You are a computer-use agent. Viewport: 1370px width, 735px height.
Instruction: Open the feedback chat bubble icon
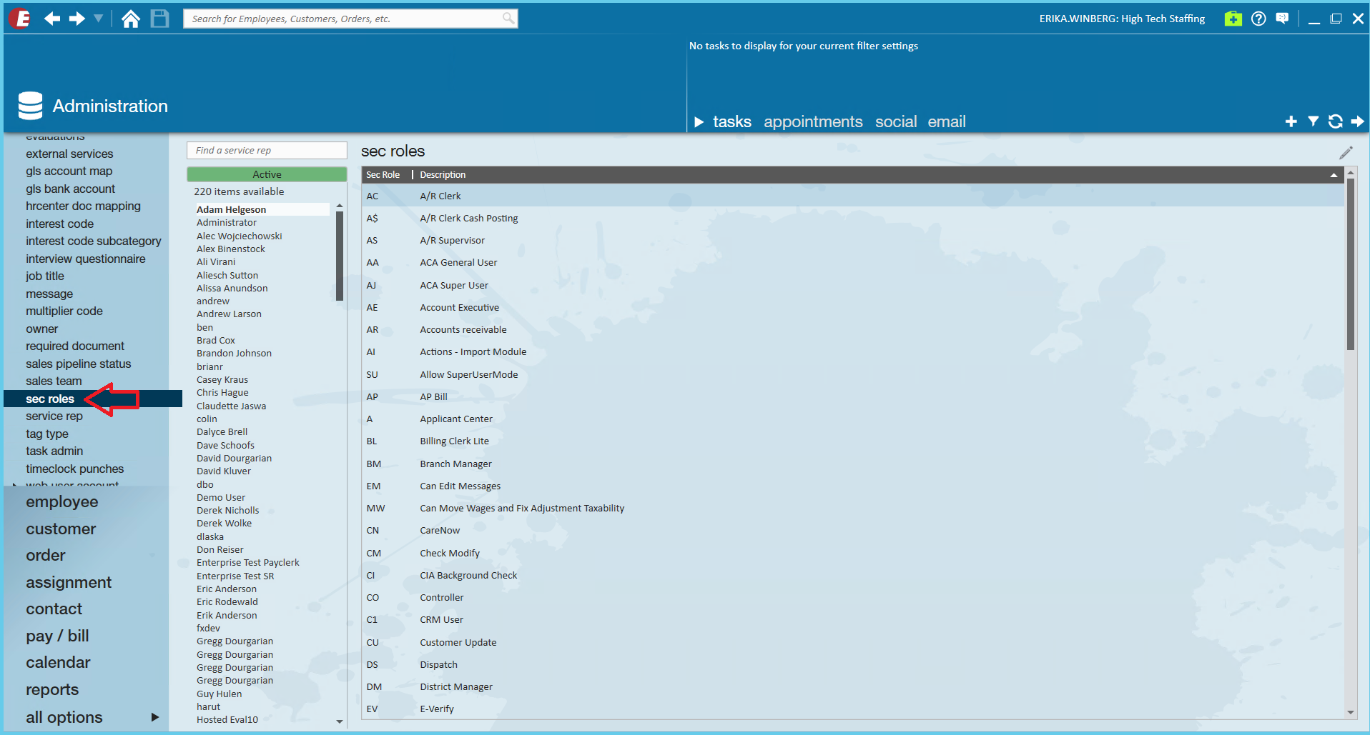point(1282,19)
